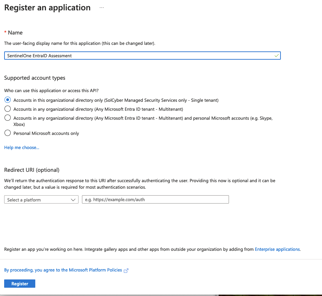Click the Who can use this application text
The image size is (322, 296).
[x=51, y=91]
